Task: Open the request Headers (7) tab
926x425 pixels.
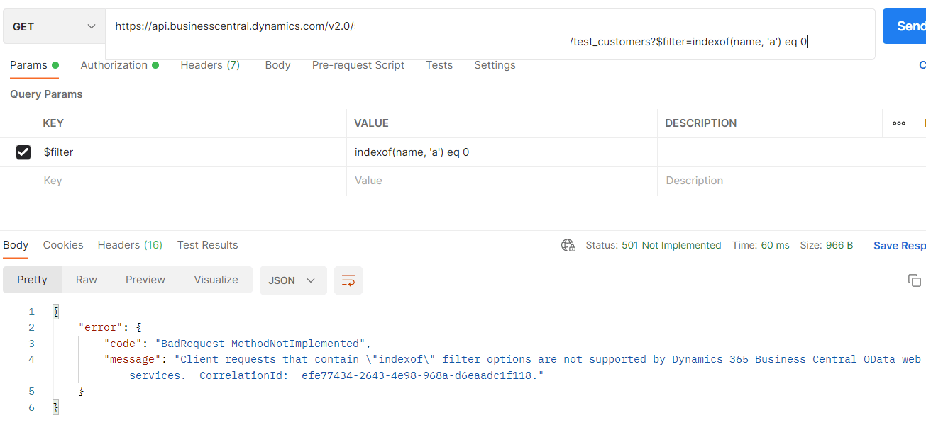Action: click(x=210, y=65)
